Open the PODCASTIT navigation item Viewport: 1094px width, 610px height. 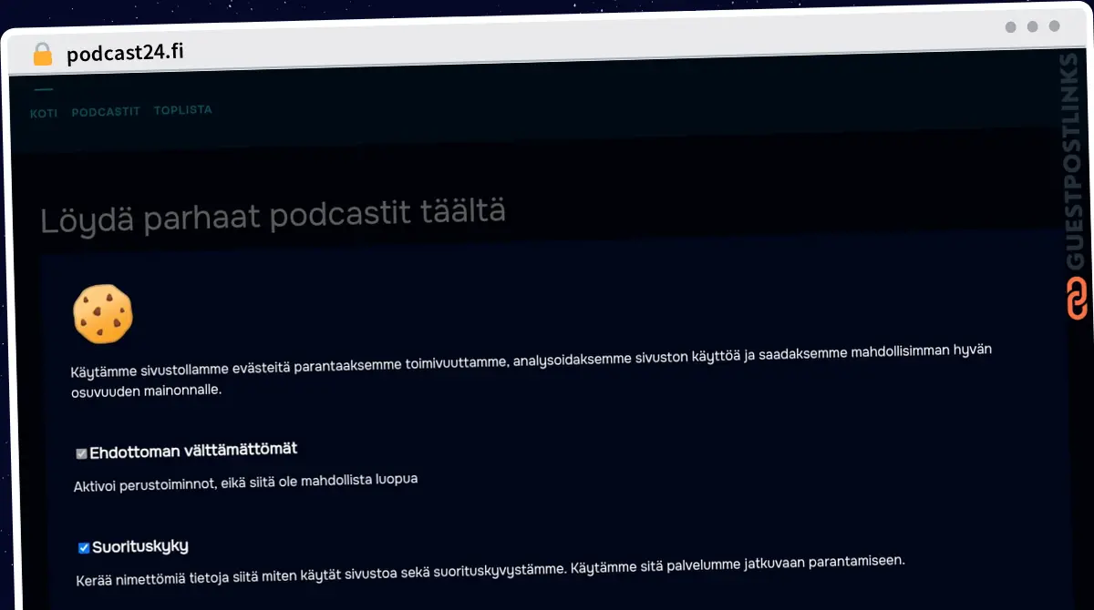coord(107,111)
